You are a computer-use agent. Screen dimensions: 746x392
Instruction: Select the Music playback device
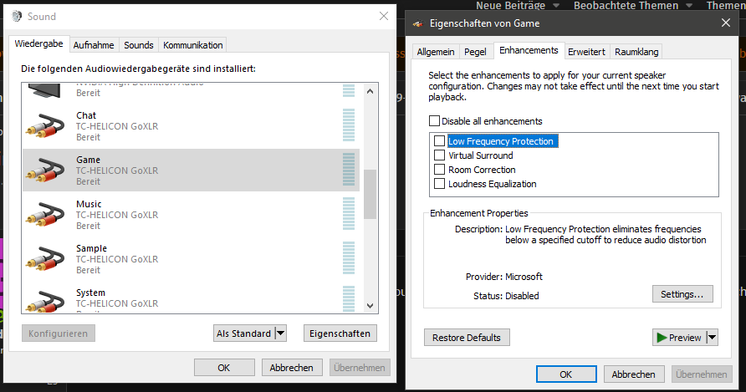tap(191, 214)
